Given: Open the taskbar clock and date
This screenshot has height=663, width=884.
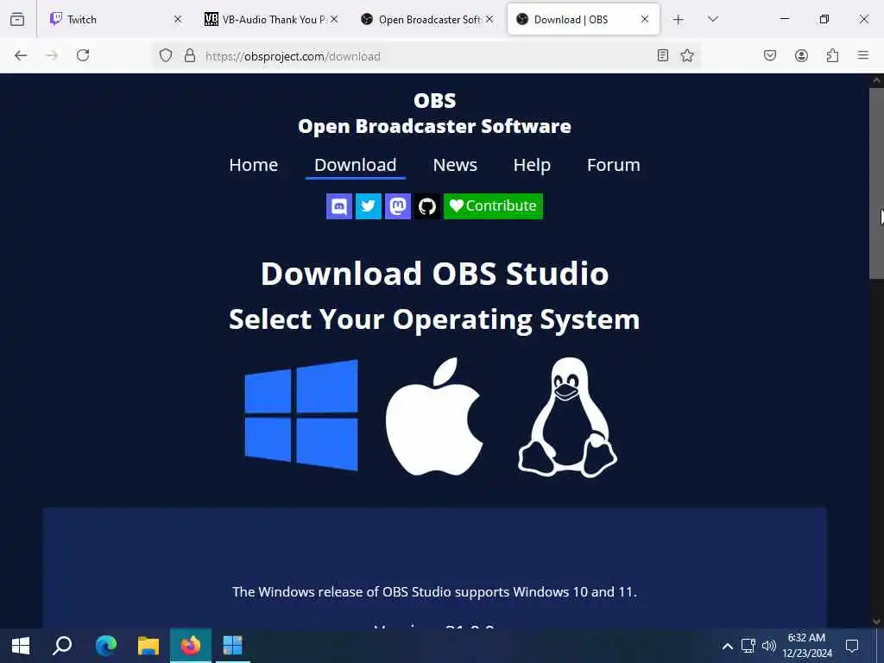Looking at the screenshot, I should [807, 646].
